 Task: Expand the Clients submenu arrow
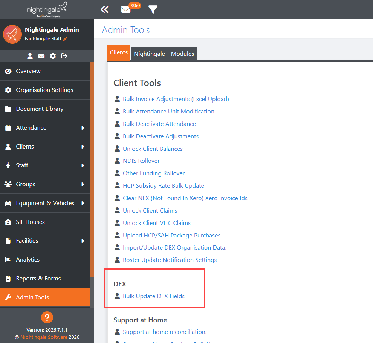83,147
